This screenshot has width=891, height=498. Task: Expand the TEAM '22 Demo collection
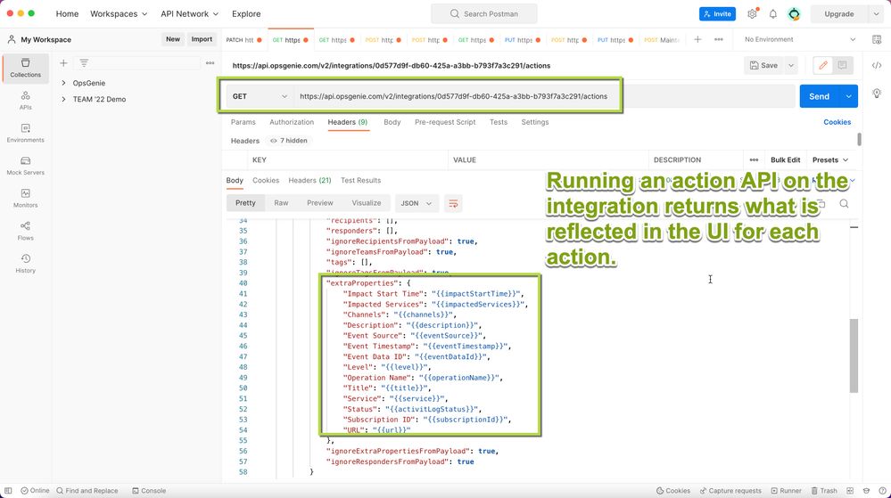[63, 100]
